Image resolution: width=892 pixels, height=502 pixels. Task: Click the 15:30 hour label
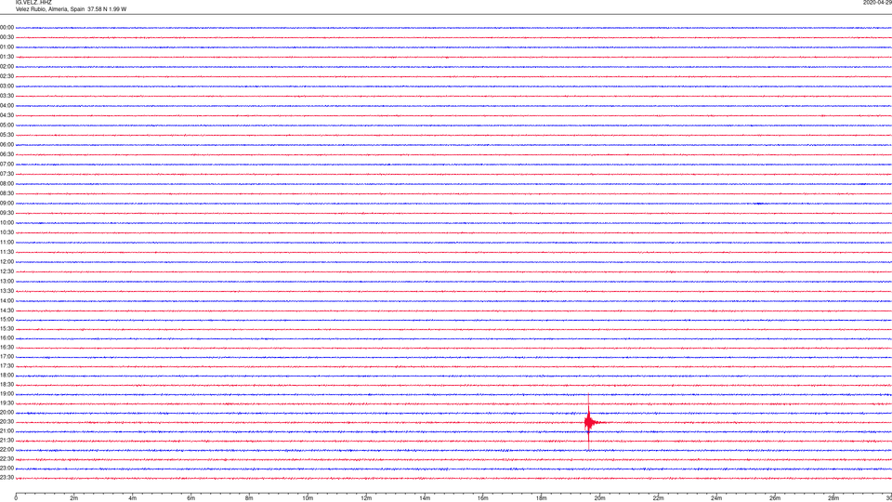pos(7,328)
